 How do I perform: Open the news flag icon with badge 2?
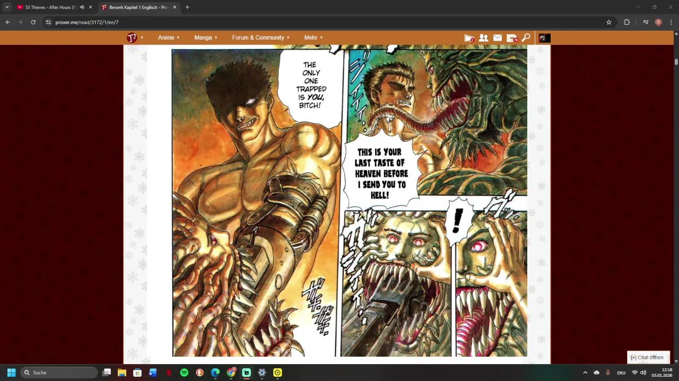tap(469, 38)
